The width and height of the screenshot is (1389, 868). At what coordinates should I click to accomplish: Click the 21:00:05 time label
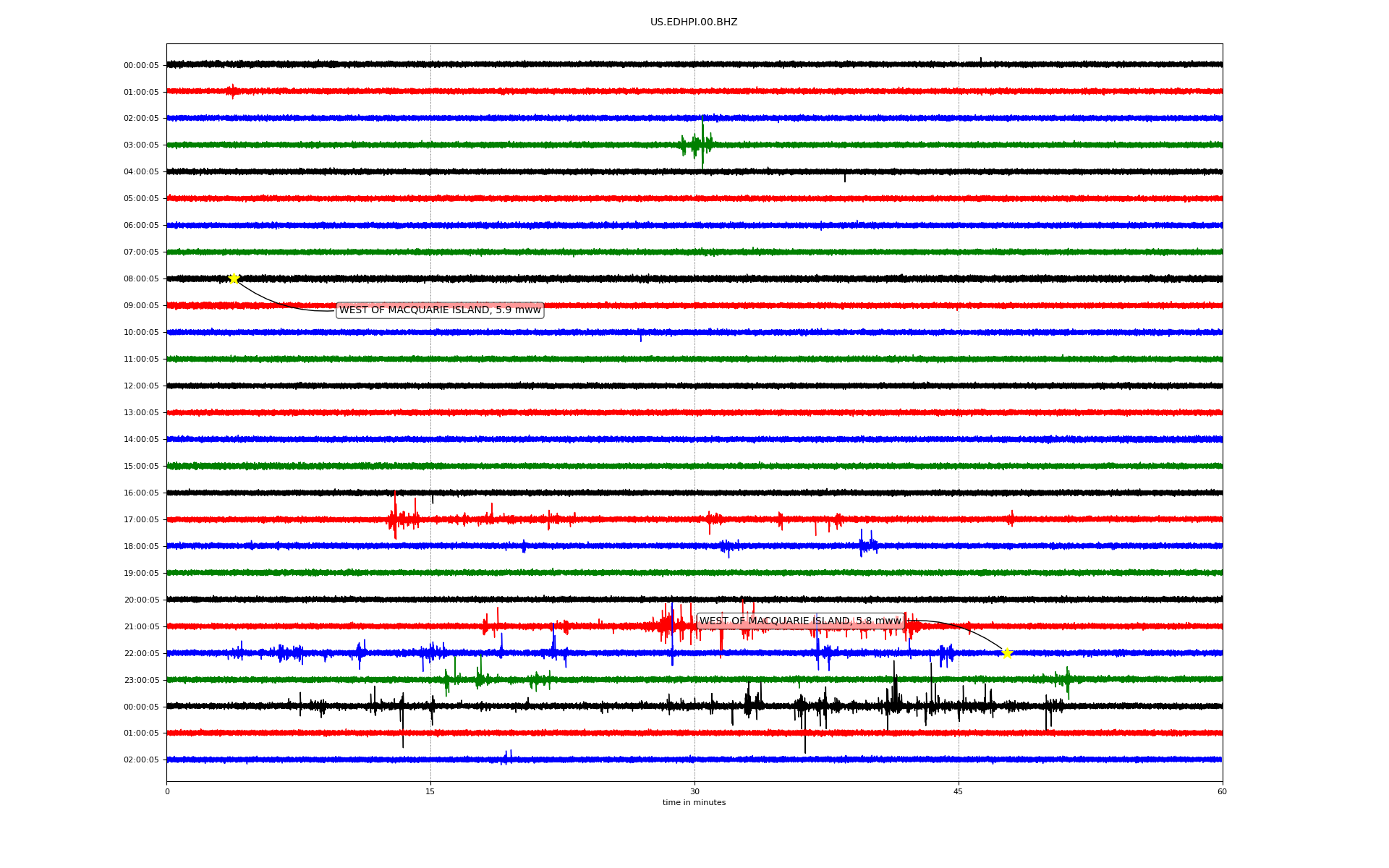pyautogui.click(x=141, y=627)
